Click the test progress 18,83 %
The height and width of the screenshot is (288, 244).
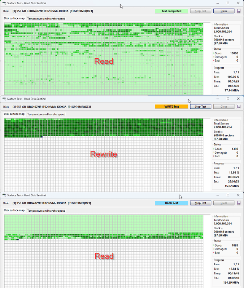tap(234, 269)
